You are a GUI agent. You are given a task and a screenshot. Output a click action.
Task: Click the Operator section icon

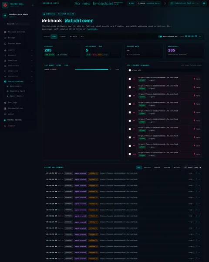click(5, 61)
